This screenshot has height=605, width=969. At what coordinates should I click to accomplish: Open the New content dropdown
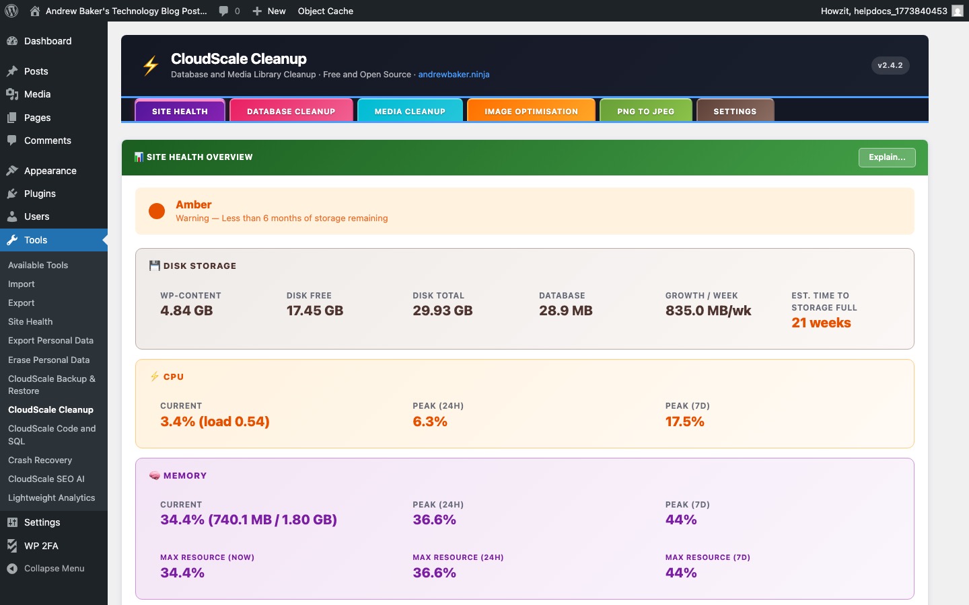pos(269,11)
